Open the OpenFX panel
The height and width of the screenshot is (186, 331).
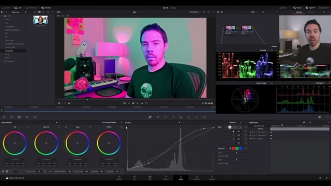310,8
